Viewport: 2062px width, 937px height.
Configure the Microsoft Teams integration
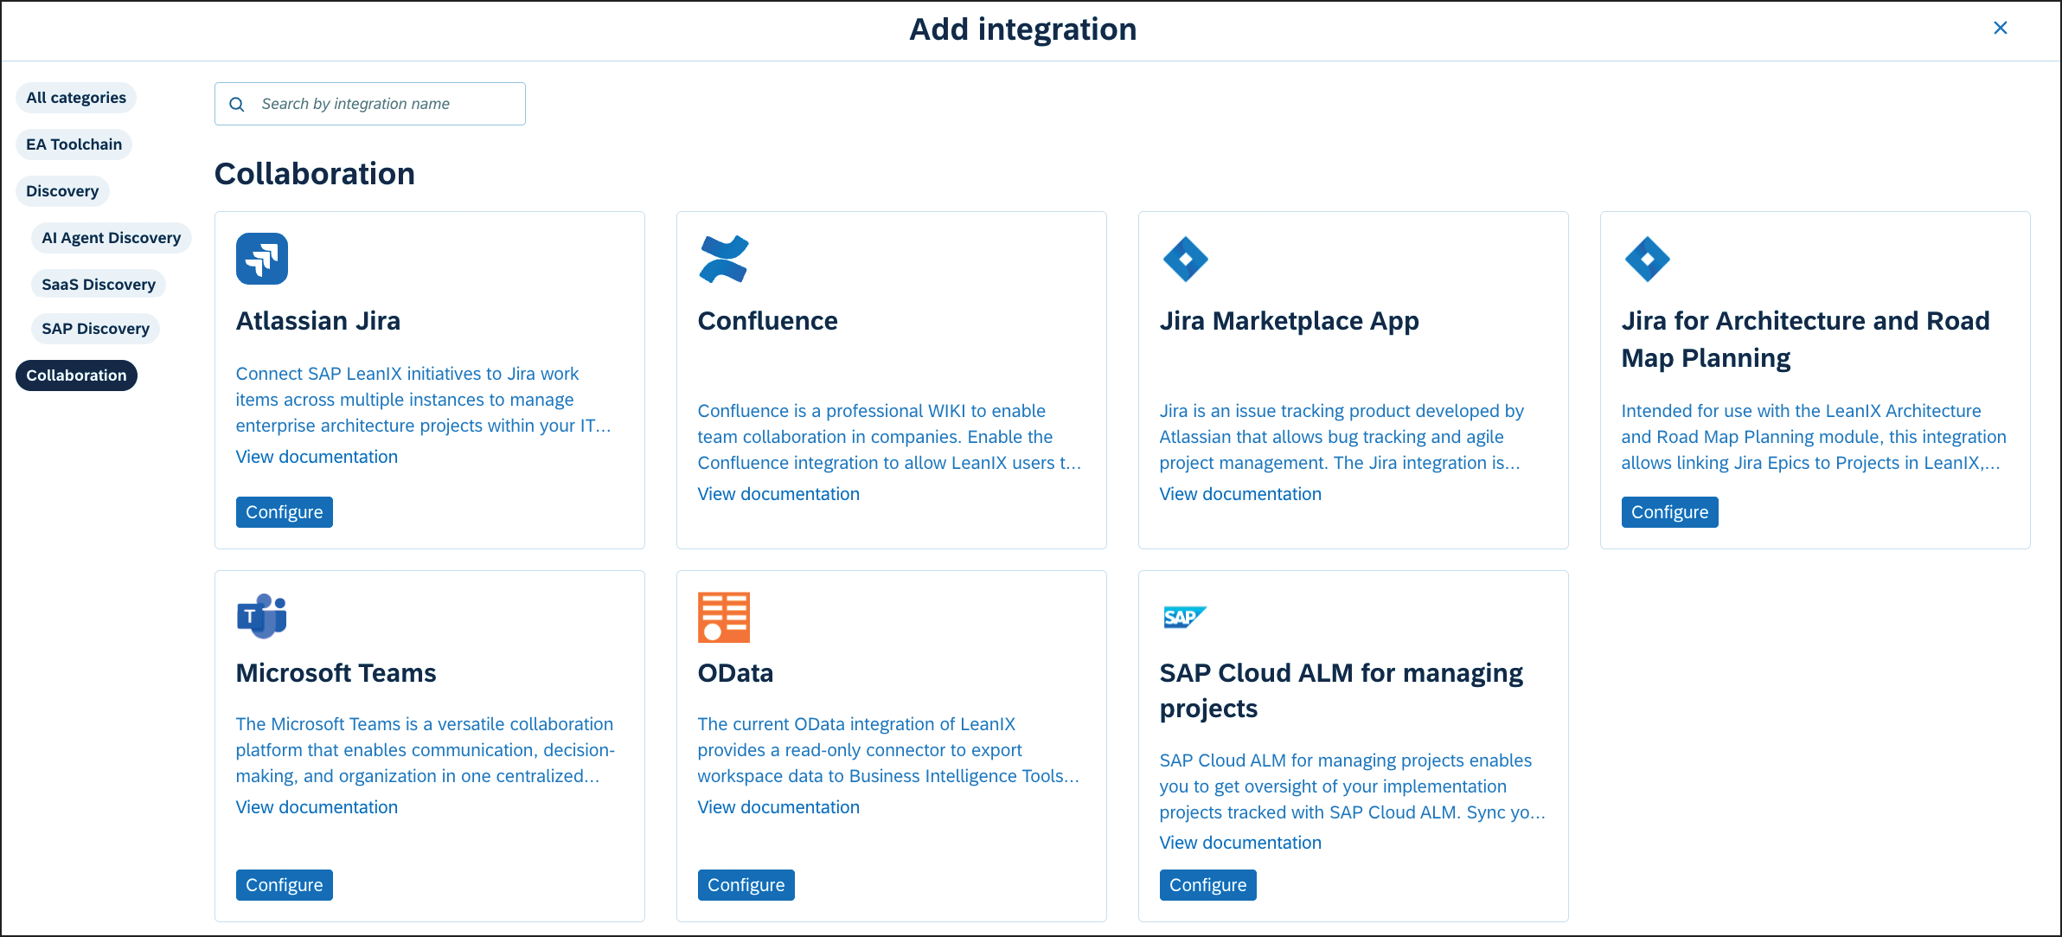pos(284,885)
